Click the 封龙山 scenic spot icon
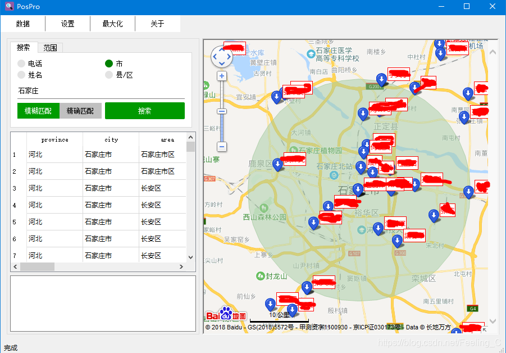 [x=260, y=276]
